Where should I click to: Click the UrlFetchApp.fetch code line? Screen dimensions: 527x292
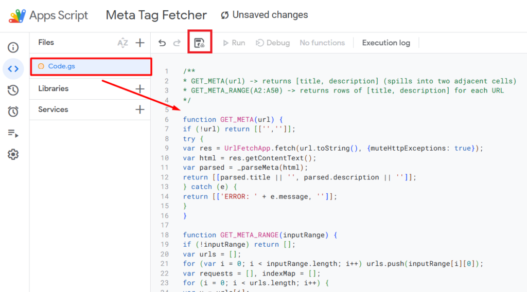(333, 149)
